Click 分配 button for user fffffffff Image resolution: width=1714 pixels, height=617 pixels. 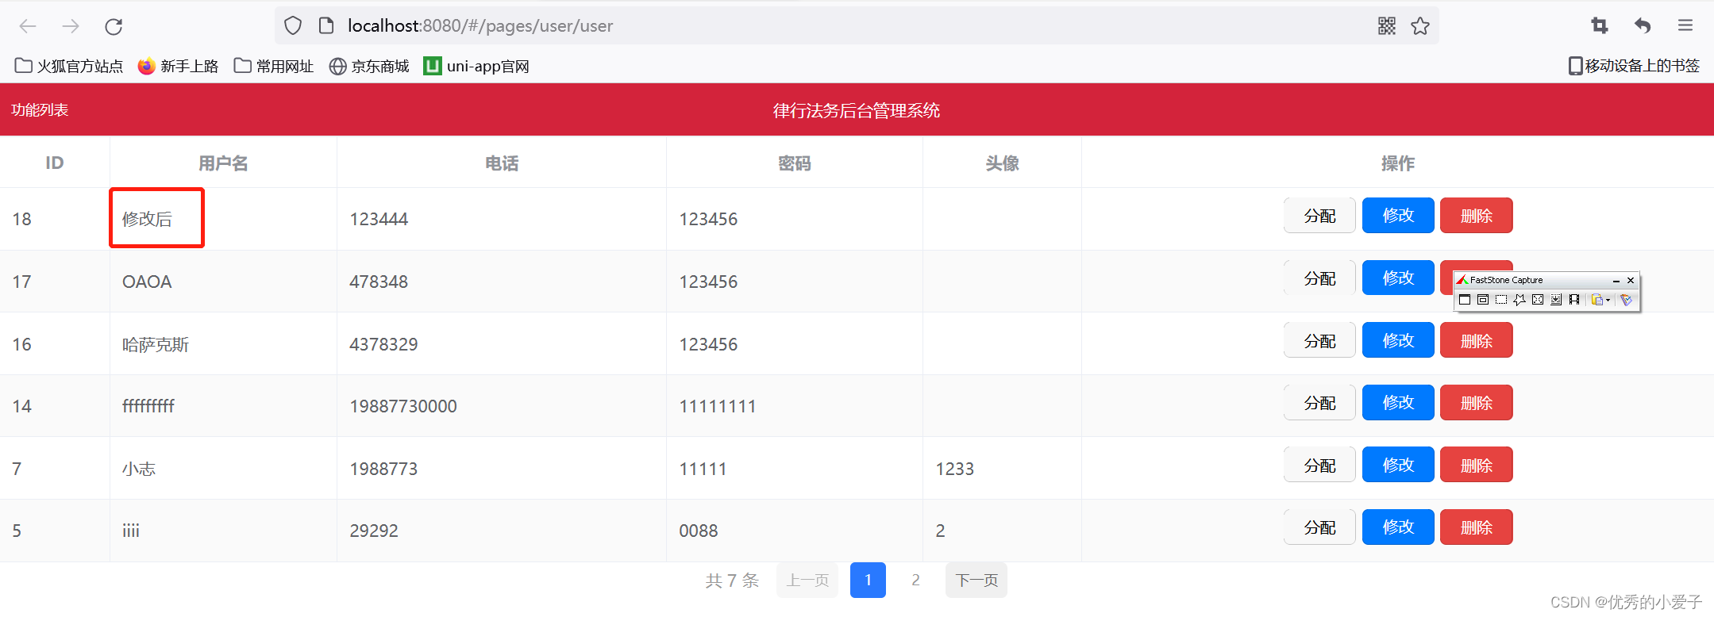point(1319,403)
